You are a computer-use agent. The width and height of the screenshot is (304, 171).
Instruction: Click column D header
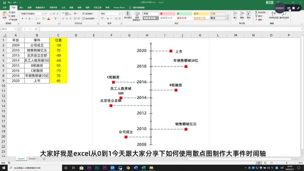(76, 35)
